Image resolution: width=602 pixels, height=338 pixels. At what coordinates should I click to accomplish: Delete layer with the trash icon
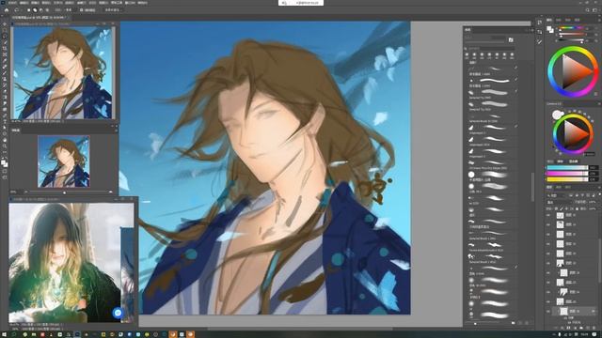594,328
